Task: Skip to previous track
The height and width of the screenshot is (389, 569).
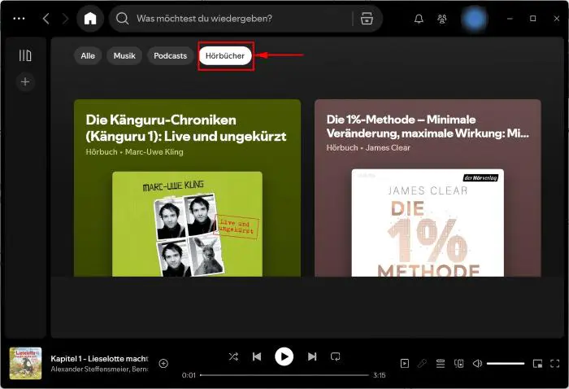Action: pyautogui.click(x=257, y=356)
